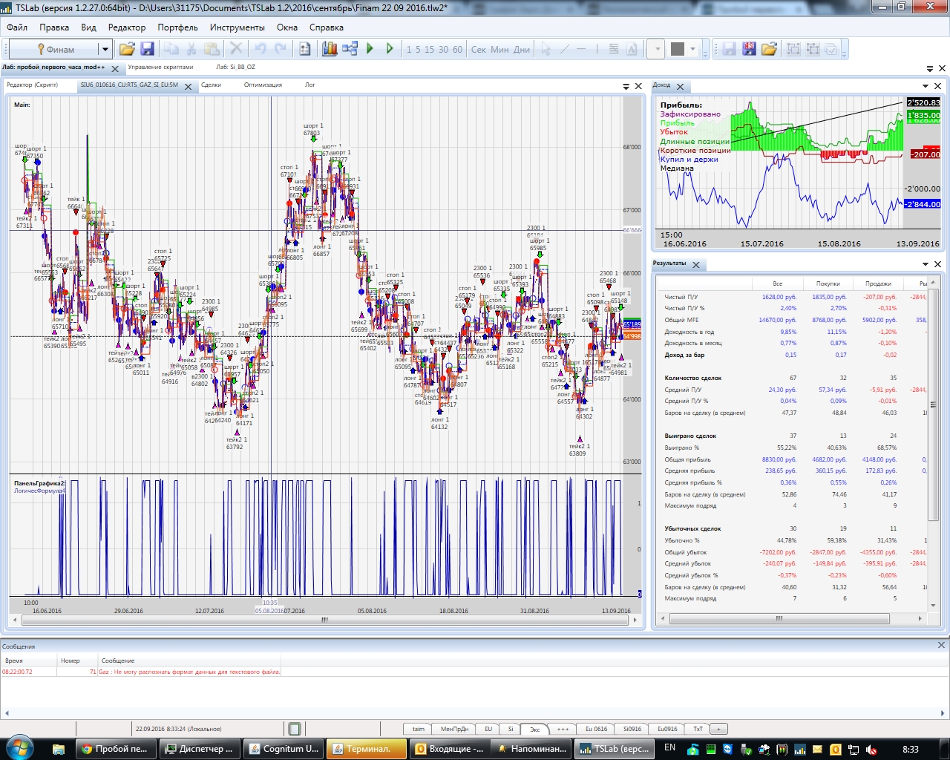The width and height of the screenshot is (950, 760).
Task: Open the Инструменты menu
Action: click(237, 27)
